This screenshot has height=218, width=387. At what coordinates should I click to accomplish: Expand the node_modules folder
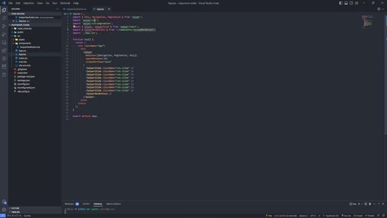[x=24, y=28]
